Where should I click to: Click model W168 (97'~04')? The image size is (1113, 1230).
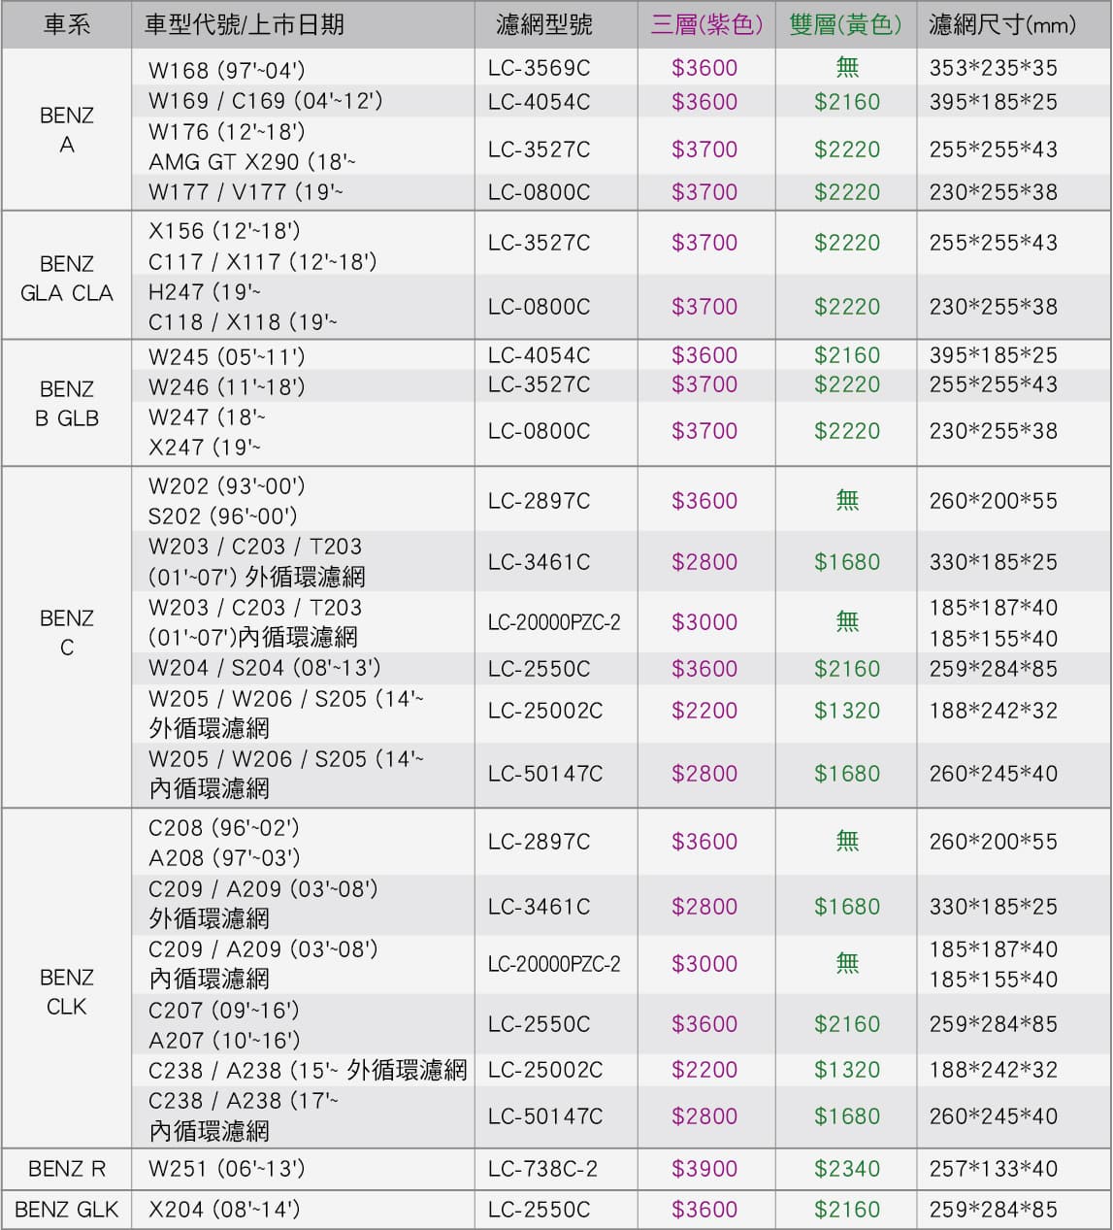click(226, 70)
